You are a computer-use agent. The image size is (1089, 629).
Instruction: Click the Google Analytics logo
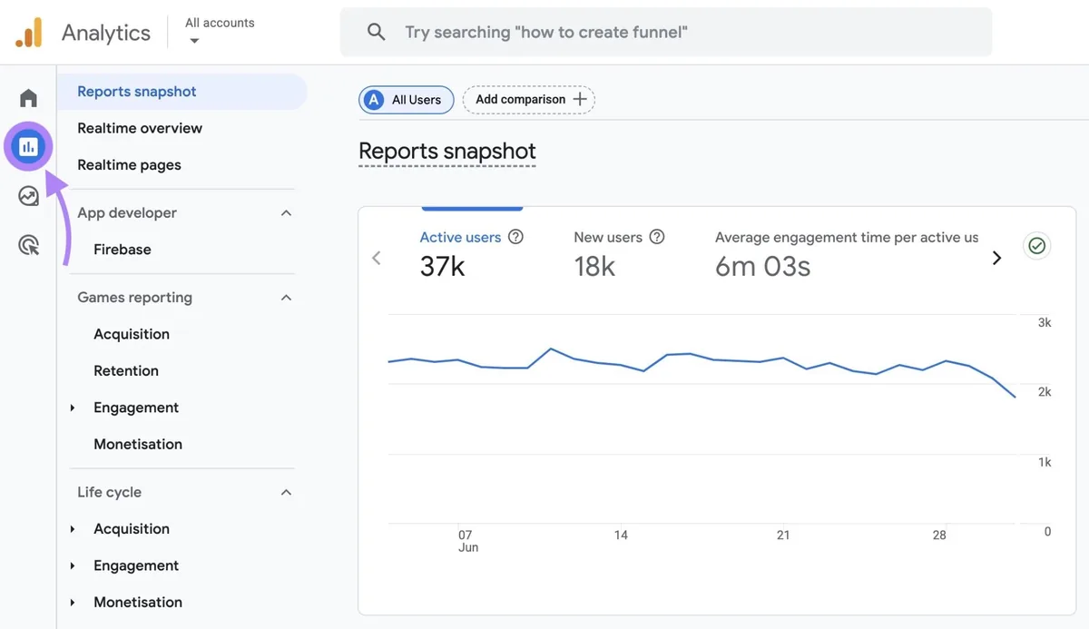click(x=28, y=33)
